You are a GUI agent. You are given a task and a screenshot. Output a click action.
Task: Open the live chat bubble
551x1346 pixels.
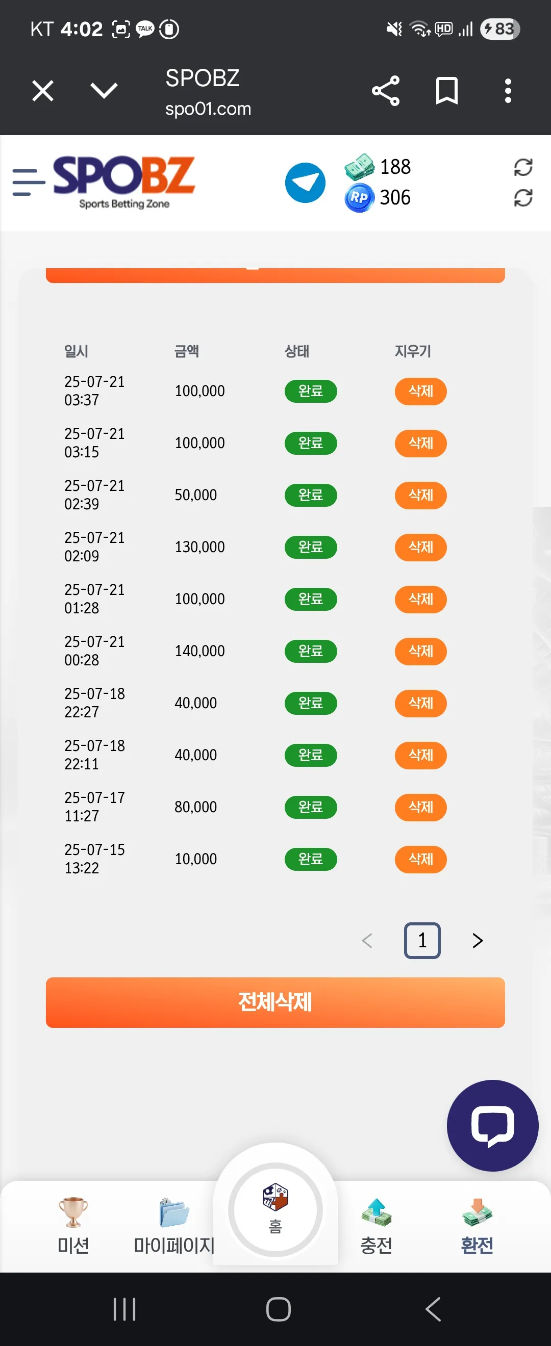point(492,1125)
